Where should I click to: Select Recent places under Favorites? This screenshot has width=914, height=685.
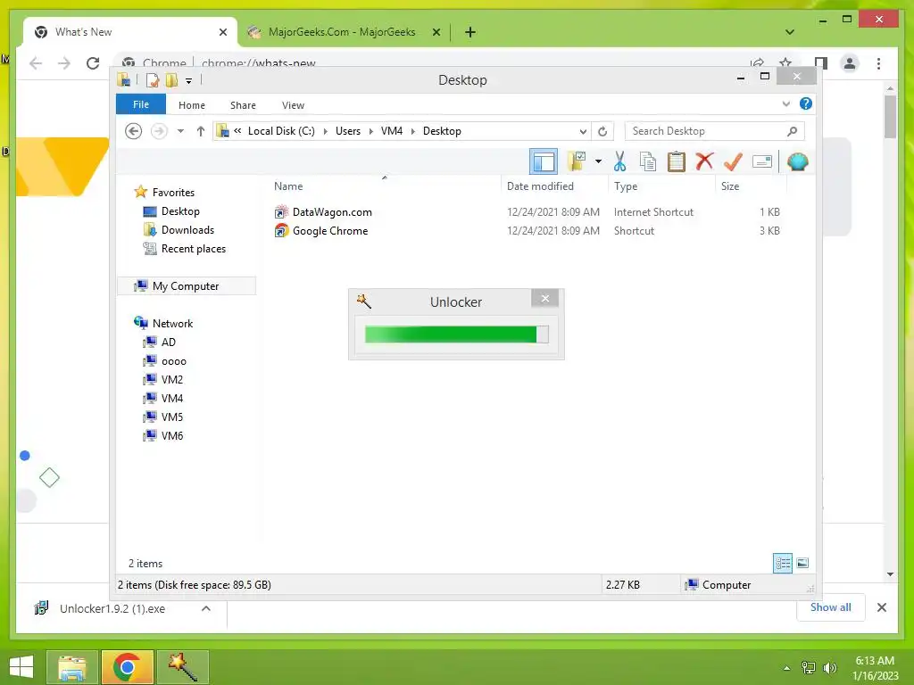(194, 249)
